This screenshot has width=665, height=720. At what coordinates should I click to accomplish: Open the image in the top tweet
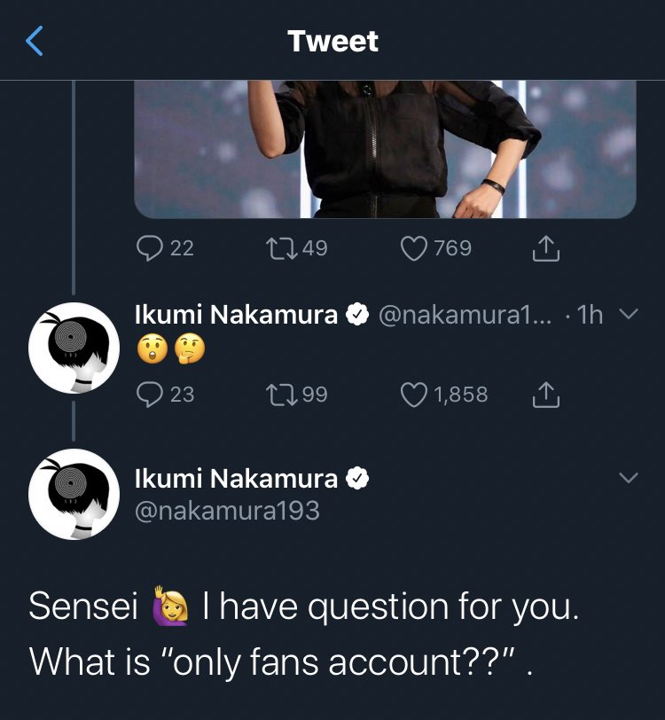click(x=385, y=148)
